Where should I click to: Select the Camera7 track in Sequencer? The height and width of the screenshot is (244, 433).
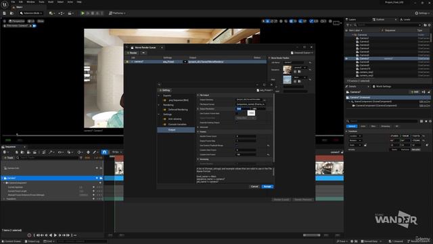52,178
